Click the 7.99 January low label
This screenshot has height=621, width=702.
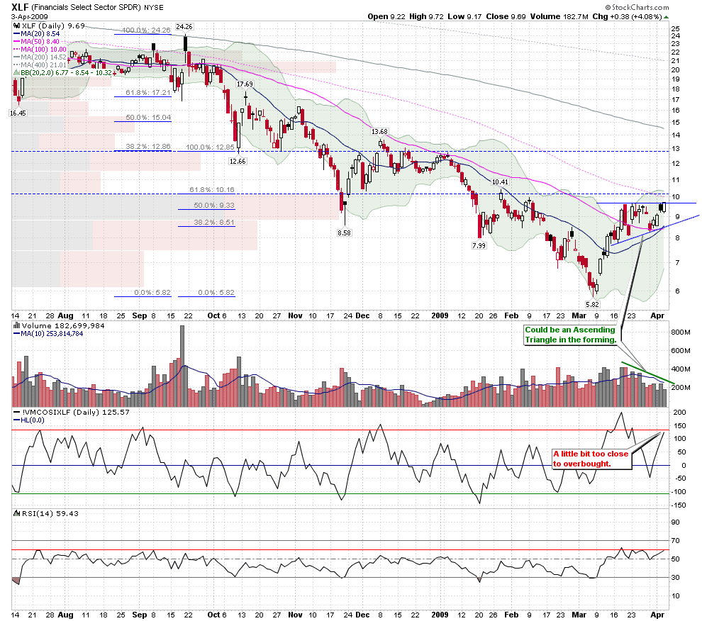479,245
